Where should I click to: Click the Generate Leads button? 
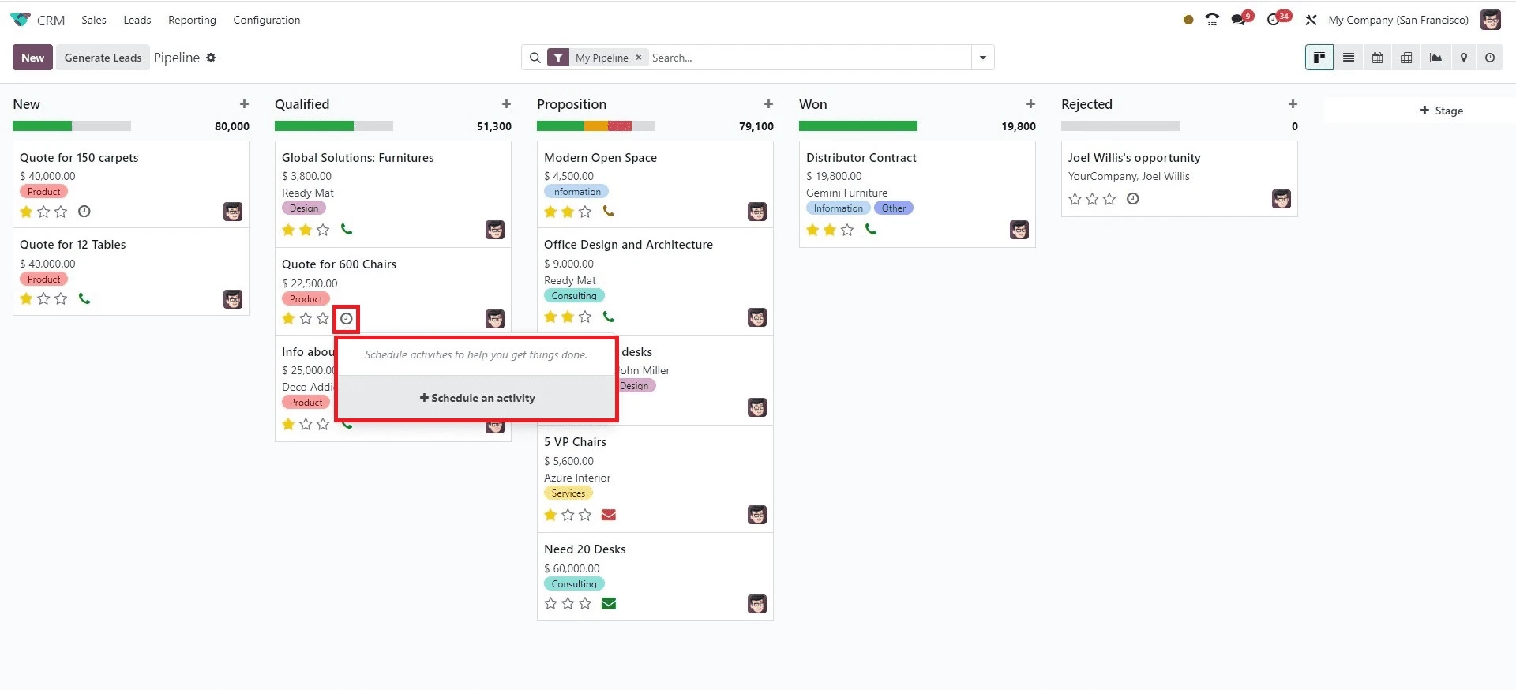103,58
